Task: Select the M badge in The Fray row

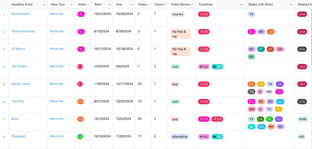Action: tap(80, 102)
